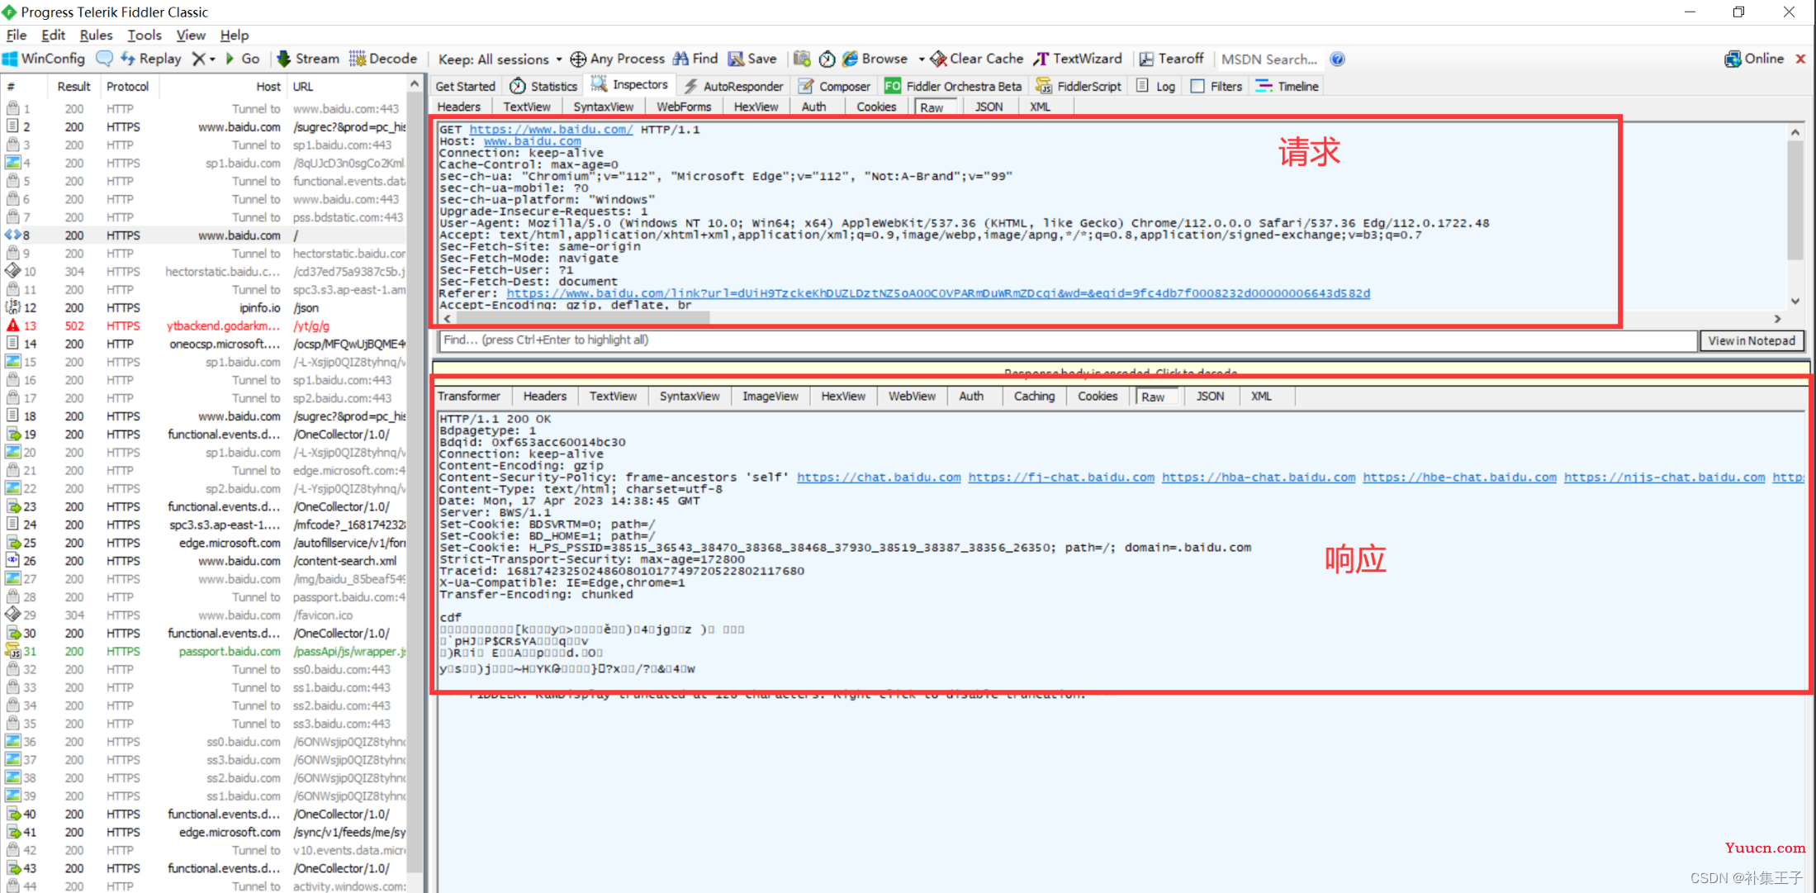
Task: Click https://hba-chat.baidu.com link in response
Action: click(1259, 477)
